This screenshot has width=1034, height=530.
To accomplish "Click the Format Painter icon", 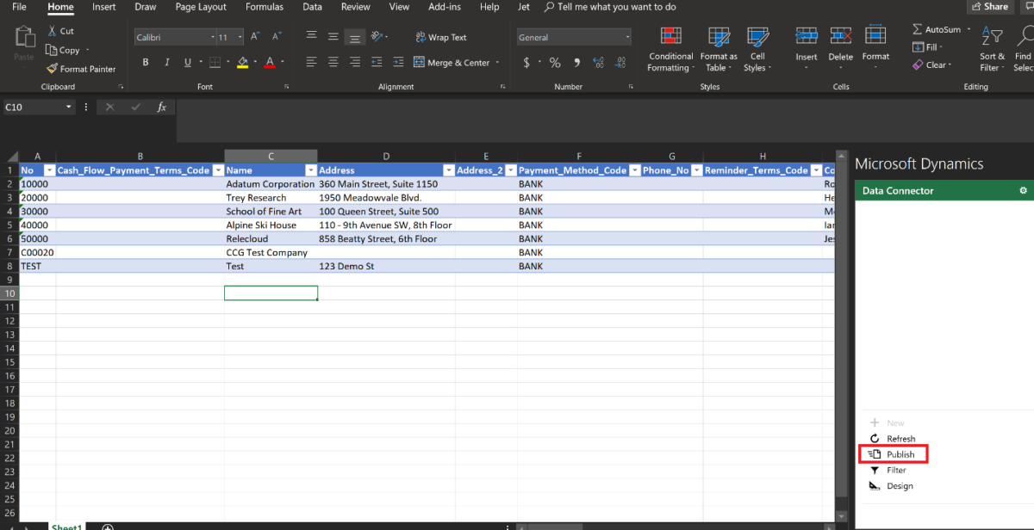I will coord(52,69).
